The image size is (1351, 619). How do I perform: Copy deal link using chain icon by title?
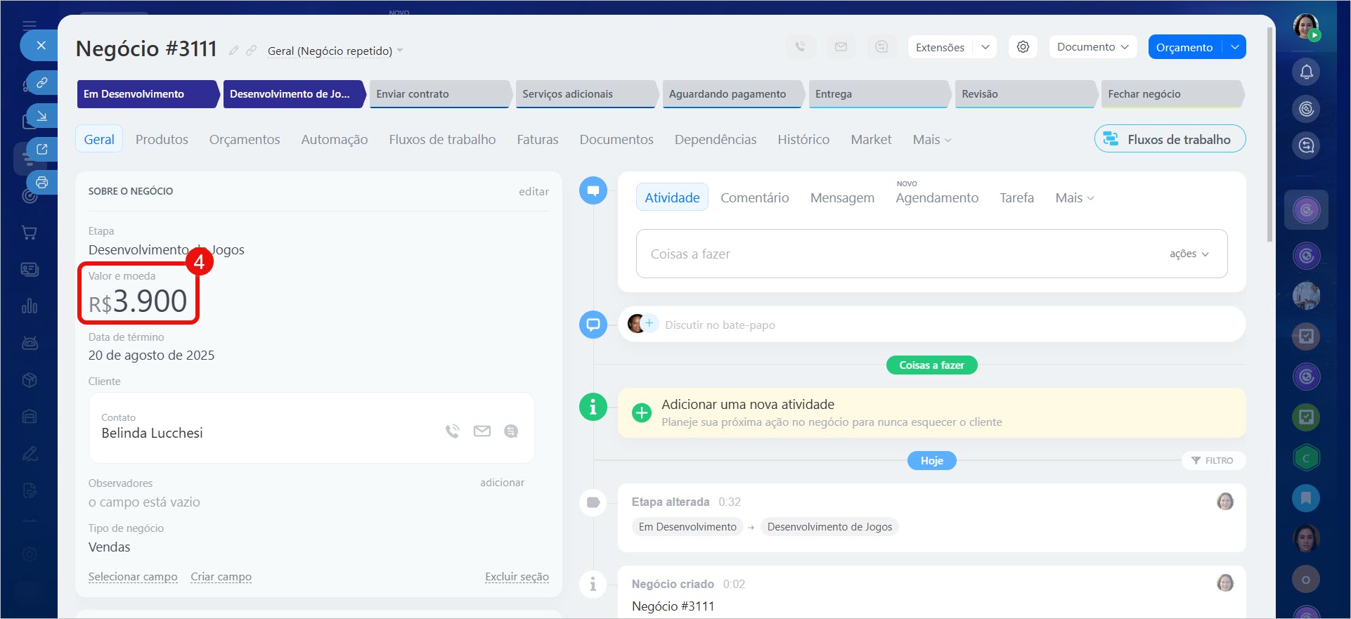(251, 51)
